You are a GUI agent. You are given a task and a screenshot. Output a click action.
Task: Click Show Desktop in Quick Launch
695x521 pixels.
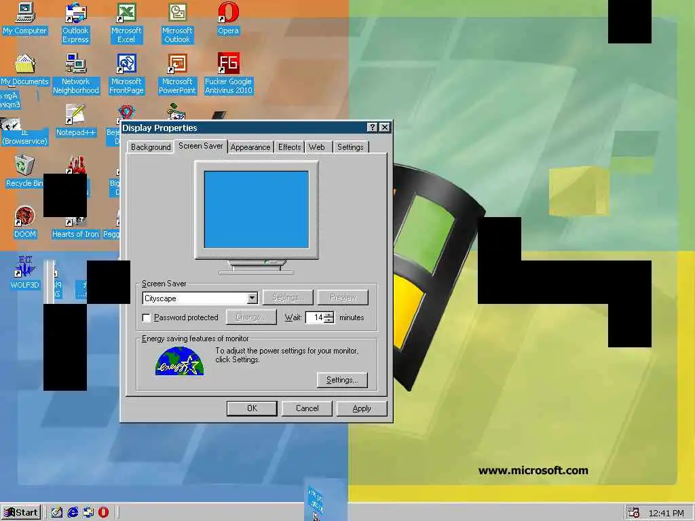point(56,513)
